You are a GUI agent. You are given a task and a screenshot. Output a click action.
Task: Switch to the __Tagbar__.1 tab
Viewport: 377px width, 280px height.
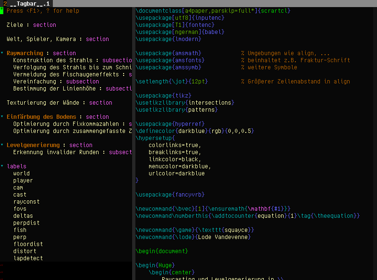pyautogui.click(x=29, y=3)
